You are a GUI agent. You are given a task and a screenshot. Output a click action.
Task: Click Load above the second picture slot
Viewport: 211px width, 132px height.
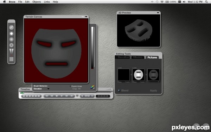[134, 68]
